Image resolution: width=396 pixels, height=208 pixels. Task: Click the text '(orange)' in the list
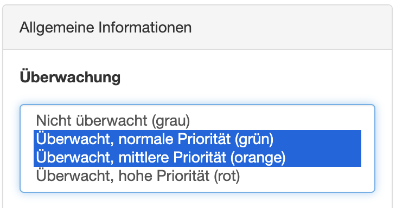pos(258,158)
